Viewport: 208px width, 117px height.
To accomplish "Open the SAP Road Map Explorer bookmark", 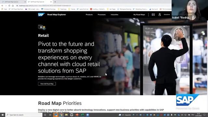I will [x=16, y=9].
